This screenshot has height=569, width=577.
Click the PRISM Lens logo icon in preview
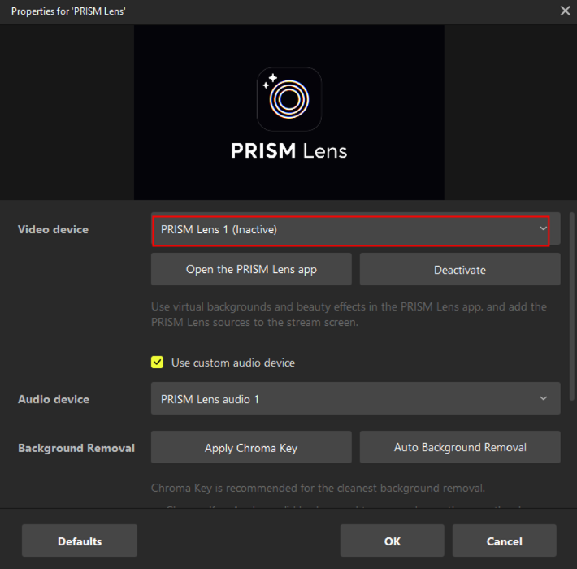coord(288,99)
